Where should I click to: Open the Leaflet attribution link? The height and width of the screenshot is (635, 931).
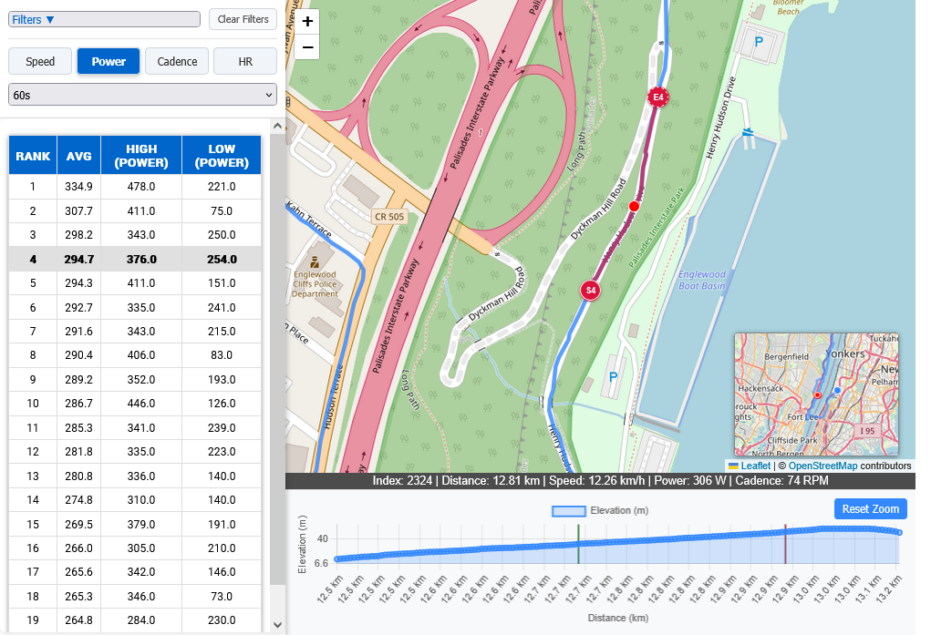(755, 466)
